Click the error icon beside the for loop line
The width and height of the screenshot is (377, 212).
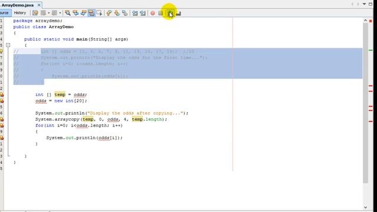[2, 125]
